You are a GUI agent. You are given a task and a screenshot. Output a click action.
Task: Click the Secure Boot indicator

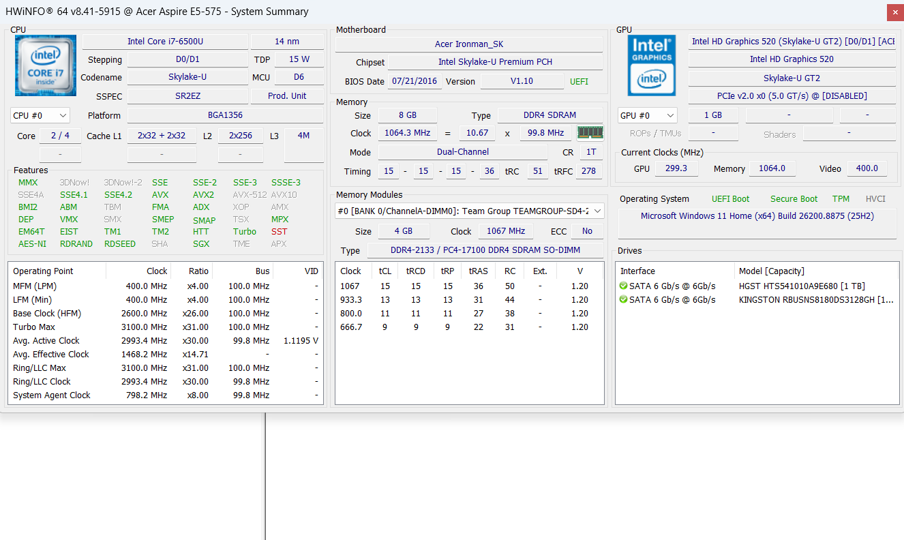pyautogui.click(x=794, y=199)
